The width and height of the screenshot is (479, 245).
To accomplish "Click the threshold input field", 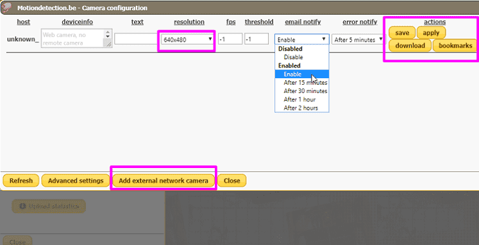I will coord(256,38).
